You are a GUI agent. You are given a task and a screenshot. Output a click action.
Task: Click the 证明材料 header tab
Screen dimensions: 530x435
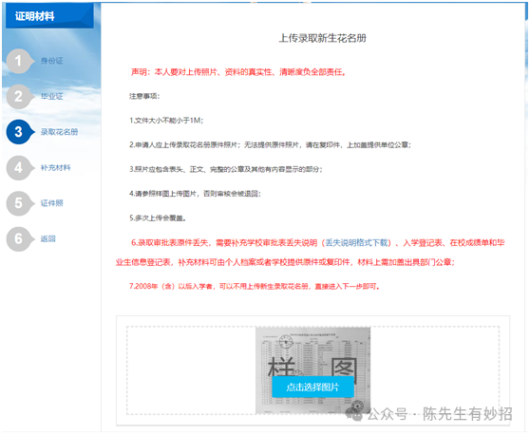pyautogui.click(x=49, y=15)
